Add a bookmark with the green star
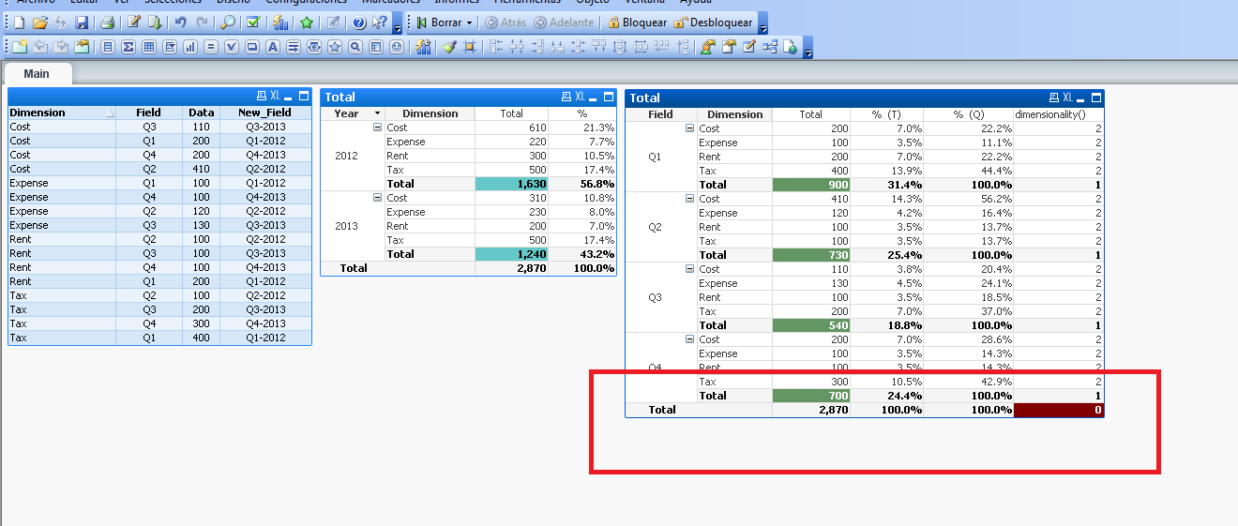The image size is (1238, 526). [307, 23]
